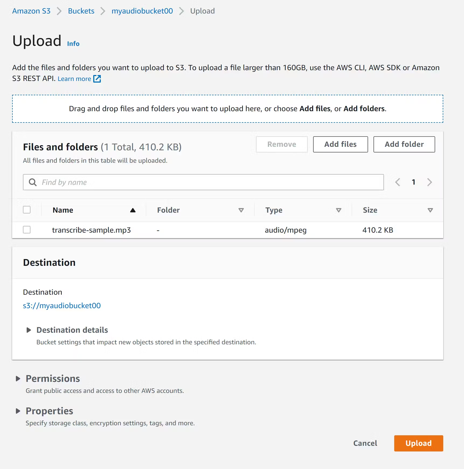Toggle the select-all checkbox in table header
Screen dimensions: 464x469
coord(27,210)
